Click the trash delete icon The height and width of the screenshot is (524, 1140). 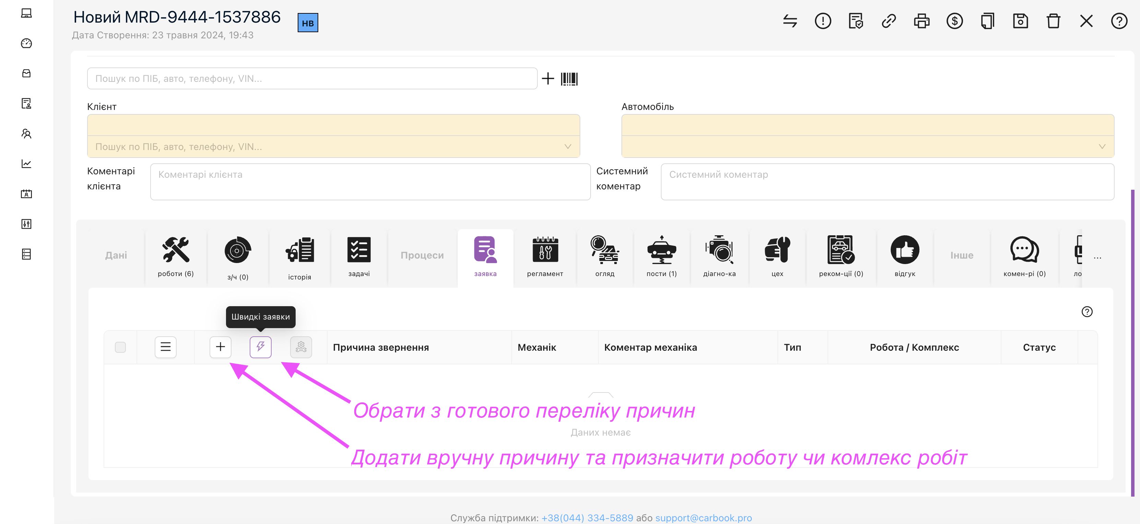coord(1053,21)
